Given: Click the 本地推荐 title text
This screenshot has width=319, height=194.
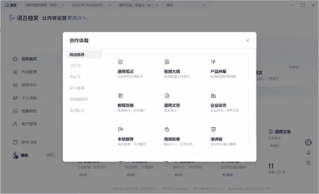Looking at the screenshot, I should coord(126,139).
